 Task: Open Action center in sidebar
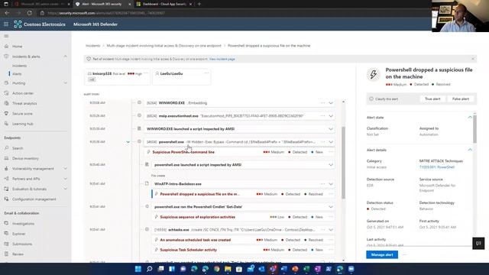(x=22, y=93)
